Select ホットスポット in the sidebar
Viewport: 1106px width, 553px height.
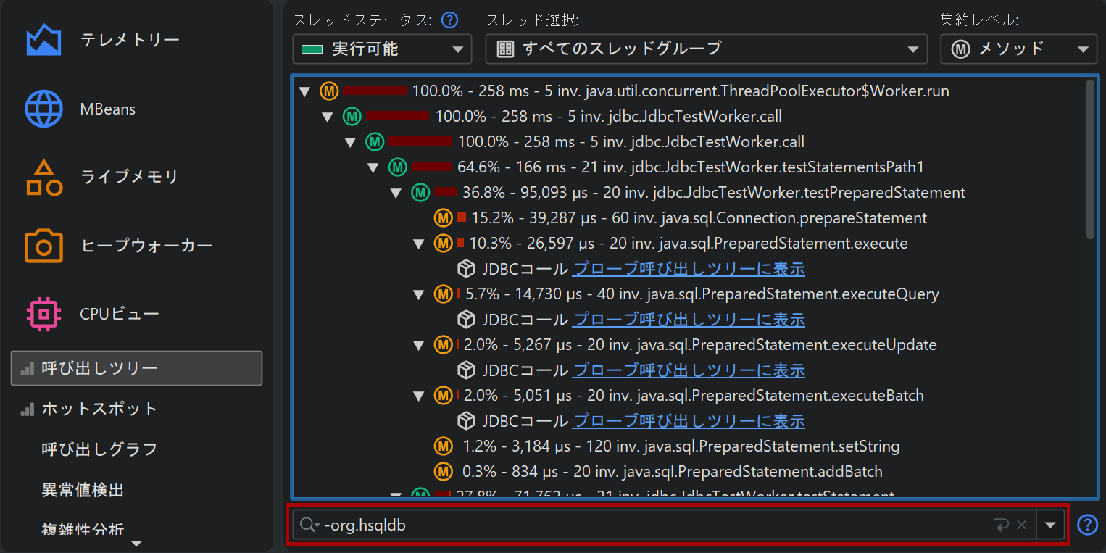click(99, 409)
